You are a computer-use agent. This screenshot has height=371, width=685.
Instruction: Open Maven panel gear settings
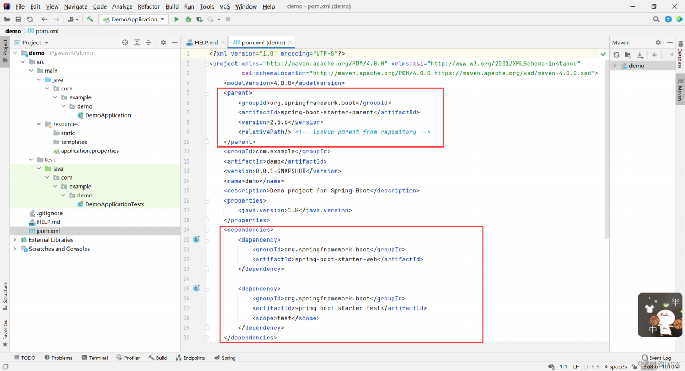click(x=658, y=42)
